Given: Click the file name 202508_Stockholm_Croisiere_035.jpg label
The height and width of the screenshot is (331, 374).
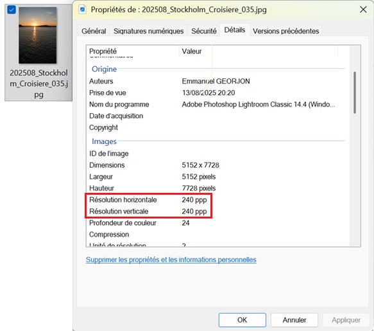Looking at the screenshot, I should [38, 84].
